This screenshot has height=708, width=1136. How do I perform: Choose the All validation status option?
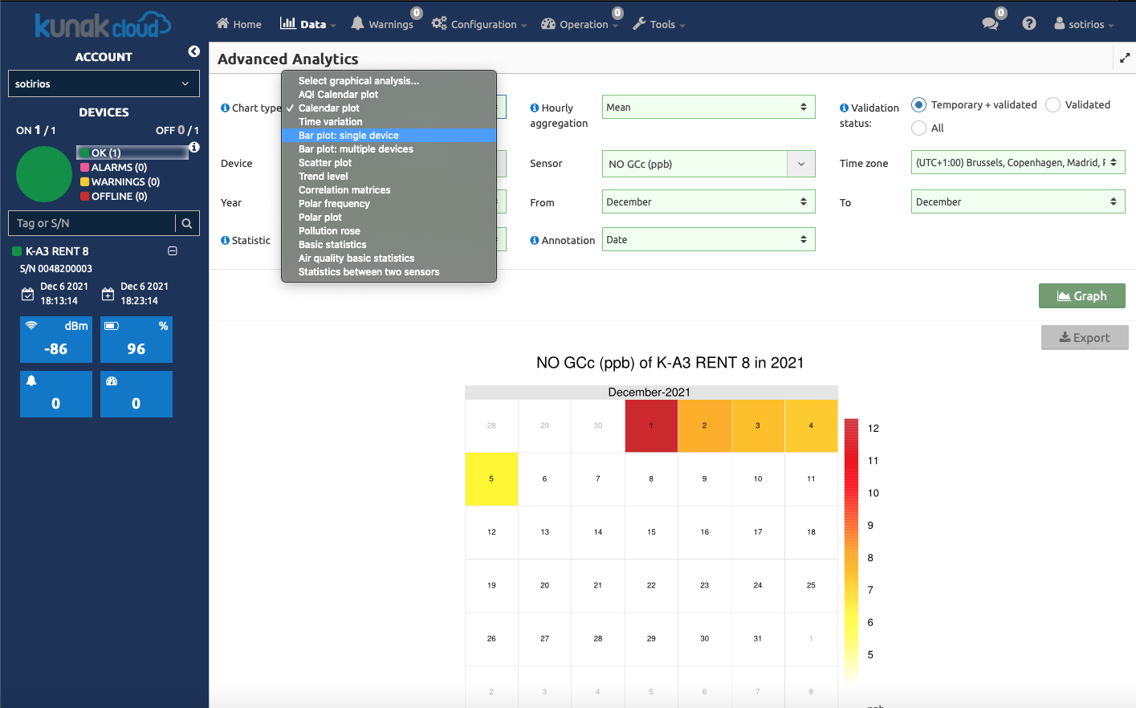(x=919, y=128)
